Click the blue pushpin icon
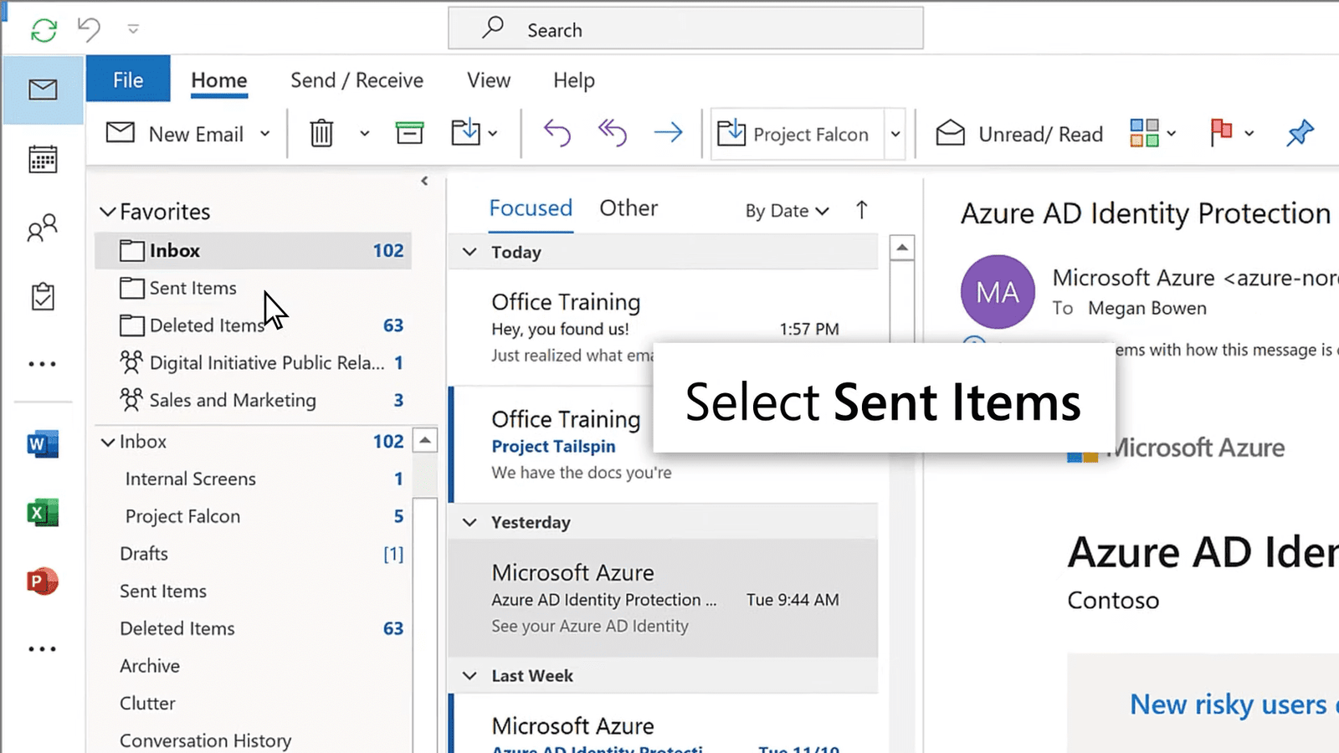Image resolution: width=1339 pixels, height=753 pixels. pos(1300,132)
